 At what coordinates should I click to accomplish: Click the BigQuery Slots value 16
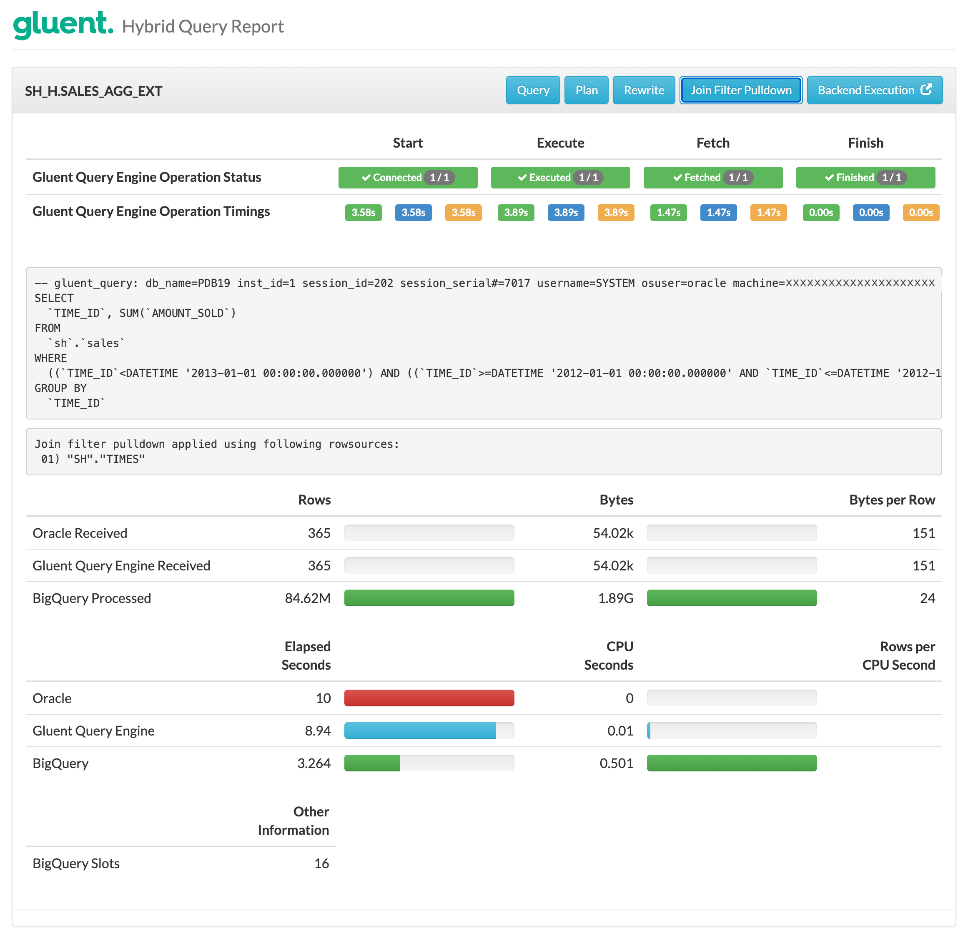pyautogui.click(x=321, y=864)
